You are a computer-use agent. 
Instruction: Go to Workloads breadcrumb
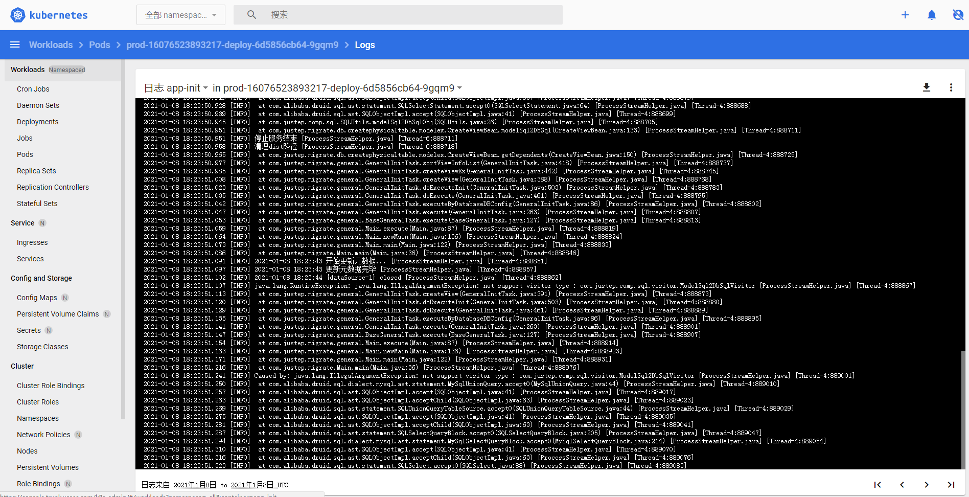coord(51,45)
